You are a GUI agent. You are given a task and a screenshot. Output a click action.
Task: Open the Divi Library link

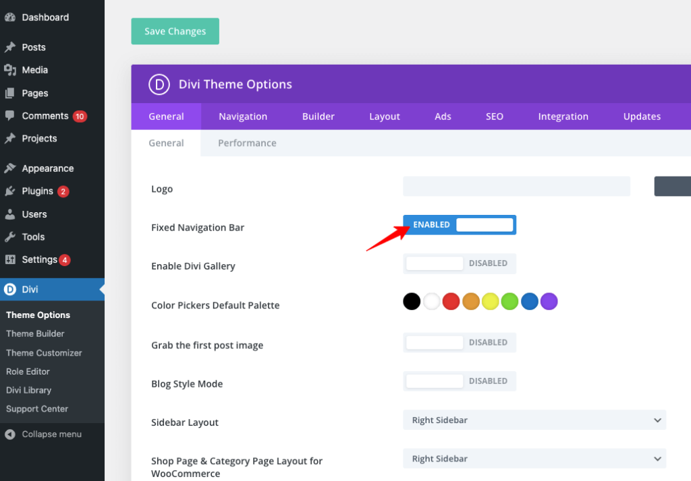coord(28,390)
